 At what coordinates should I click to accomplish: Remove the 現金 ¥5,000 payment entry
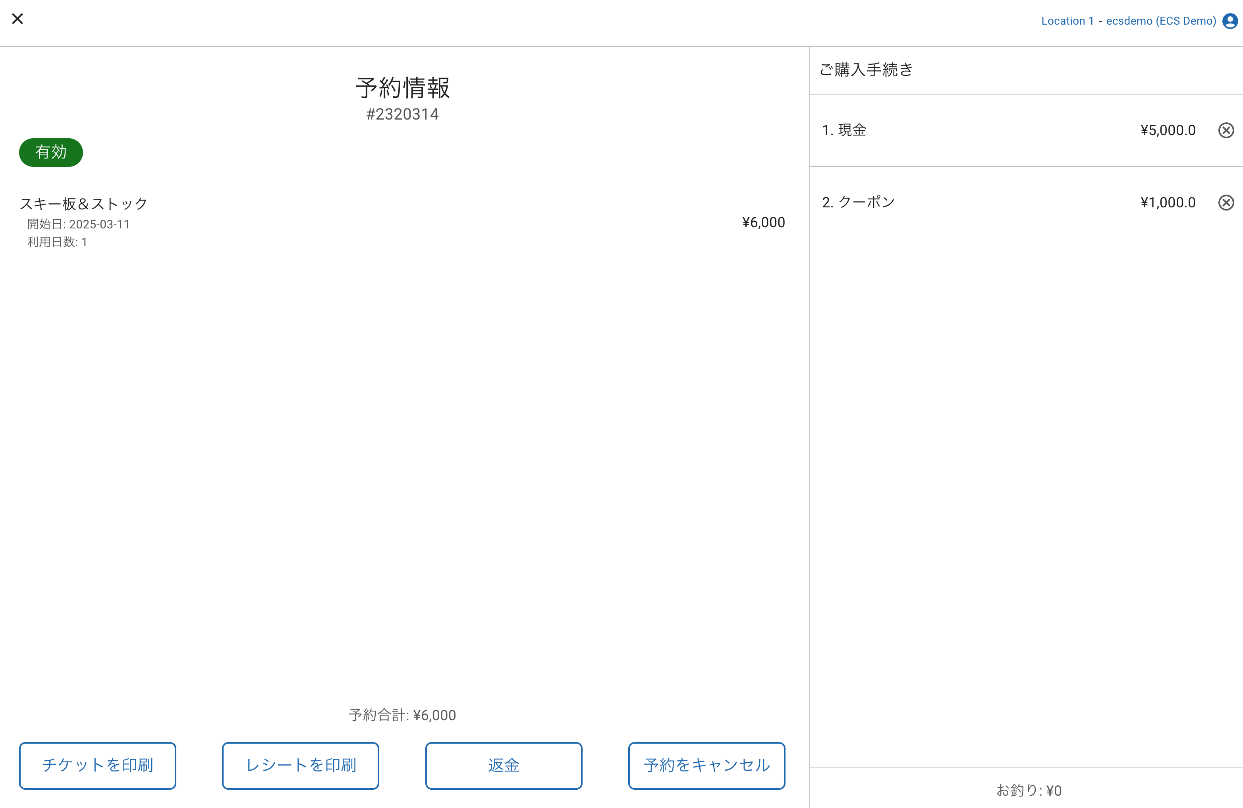click(1225, 130)
